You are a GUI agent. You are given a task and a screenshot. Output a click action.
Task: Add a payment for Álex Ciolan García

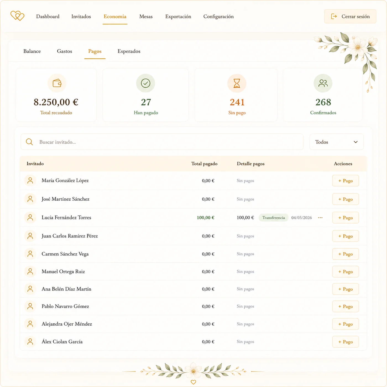(346, 342)
